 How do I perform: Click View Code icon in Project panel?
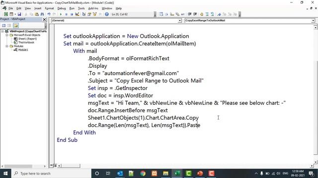pos(3,25)
